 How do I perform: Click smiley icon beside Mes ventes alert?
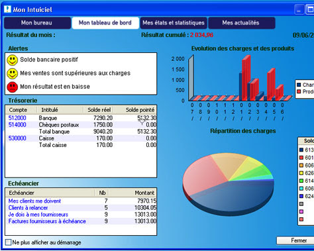click(x=12, y=74)
